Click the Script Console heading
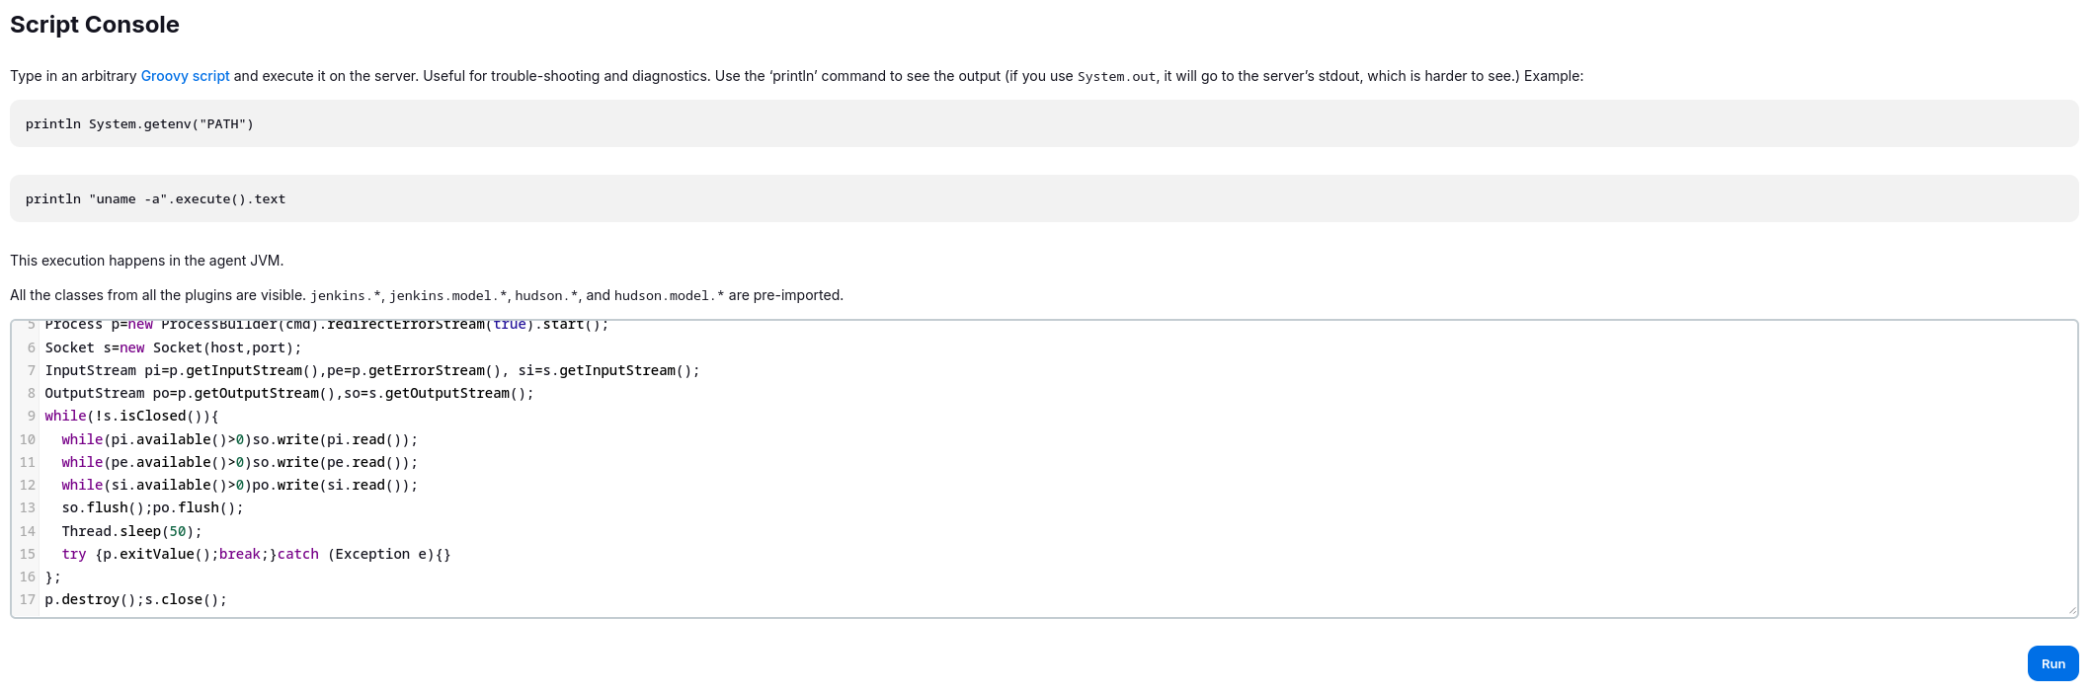 click(95, 25)
